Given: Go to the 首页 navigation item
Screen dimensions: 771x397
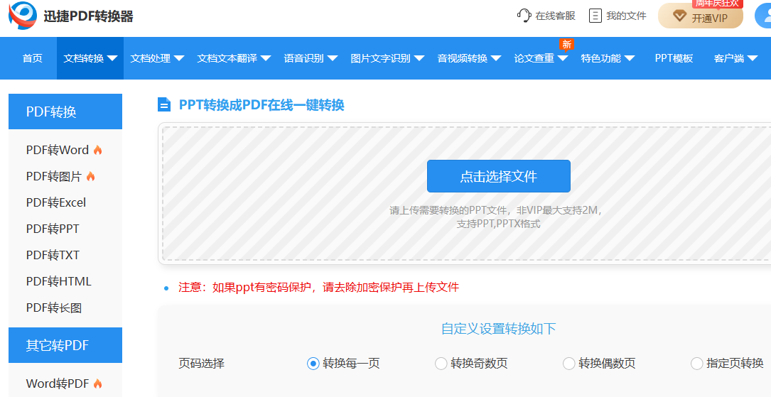Looking at the screenshot, I should [x=33, y=58].
